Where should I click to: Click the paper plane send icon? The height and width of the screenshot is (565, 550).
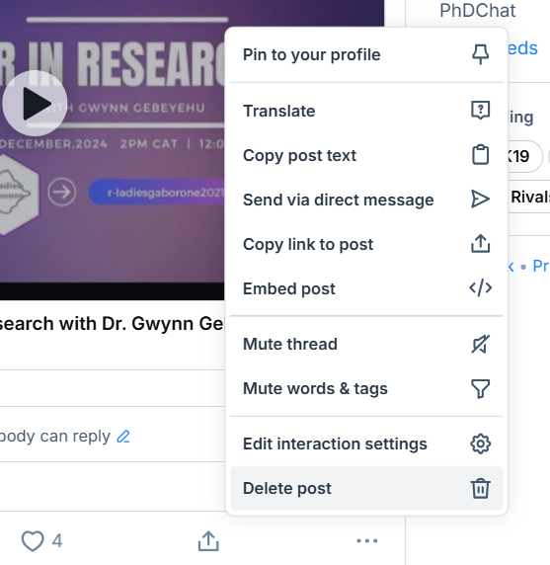pos(481,200)
